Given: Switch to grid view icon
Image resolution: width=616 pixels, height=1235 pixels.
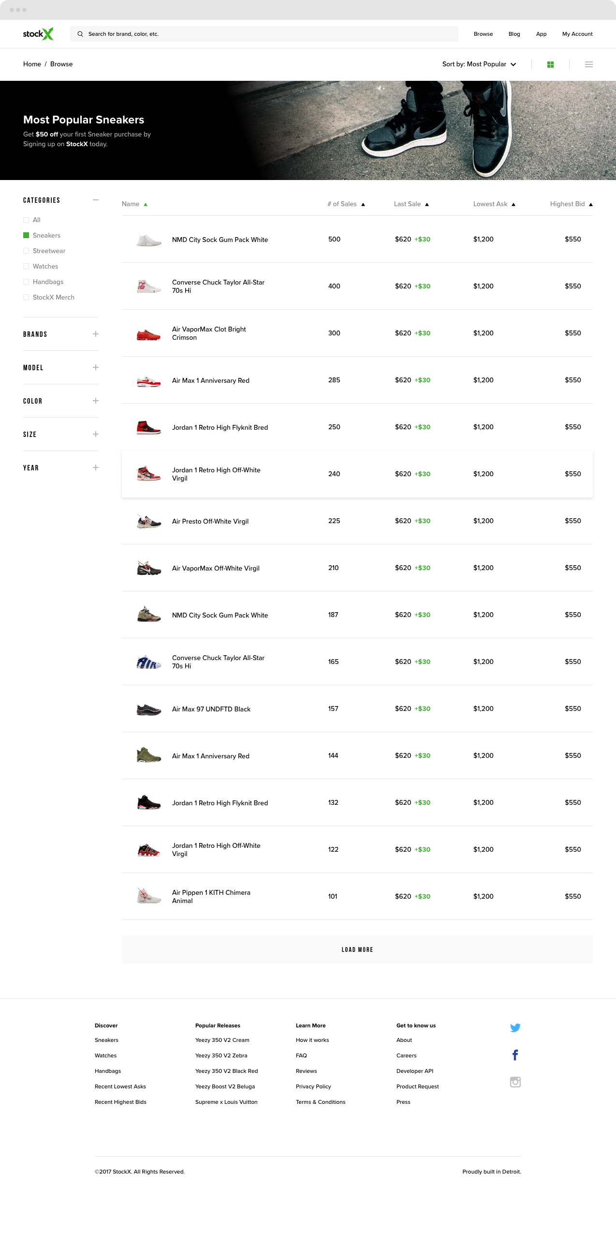Looking at the screenshot, I should 550,64.
